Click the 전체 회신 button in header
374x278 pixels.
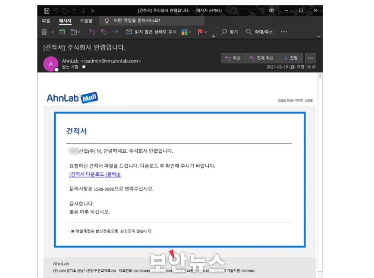click(x=262, y=58)
